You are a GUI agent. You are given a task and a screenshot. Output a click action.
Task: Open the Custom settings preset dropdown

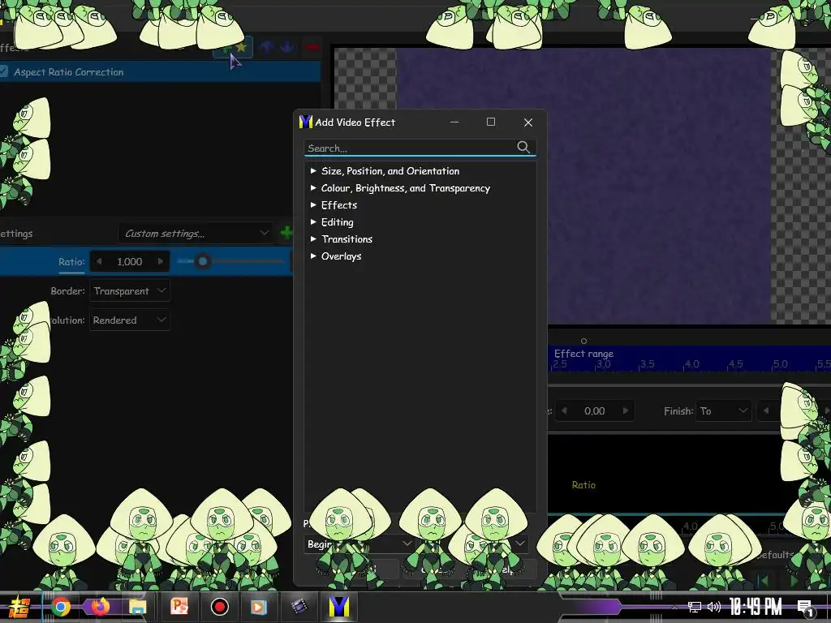(x=195, y=233)
